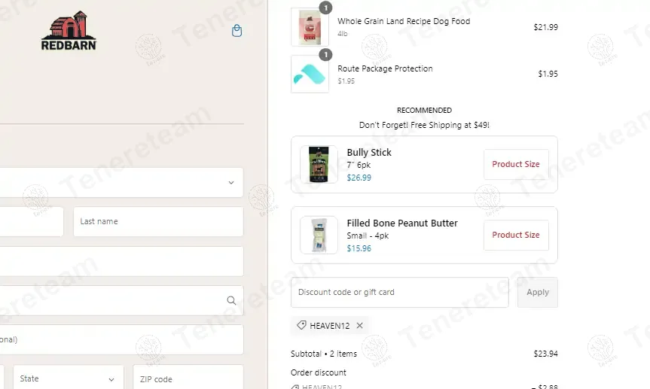Choose Product Size for Filled Bone
Screen dimensions: 650x389
(516, 235)
